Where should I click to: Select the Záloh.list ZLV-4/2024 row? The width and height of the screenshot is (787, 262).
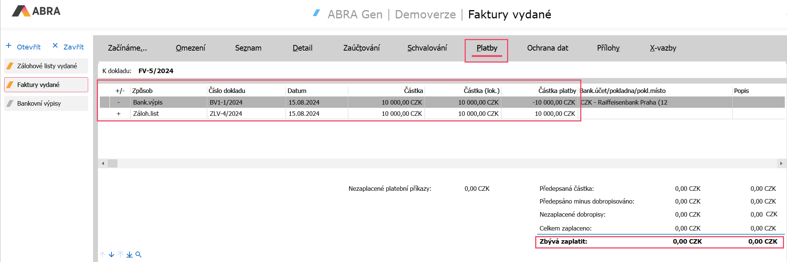(x=442, y=114)
